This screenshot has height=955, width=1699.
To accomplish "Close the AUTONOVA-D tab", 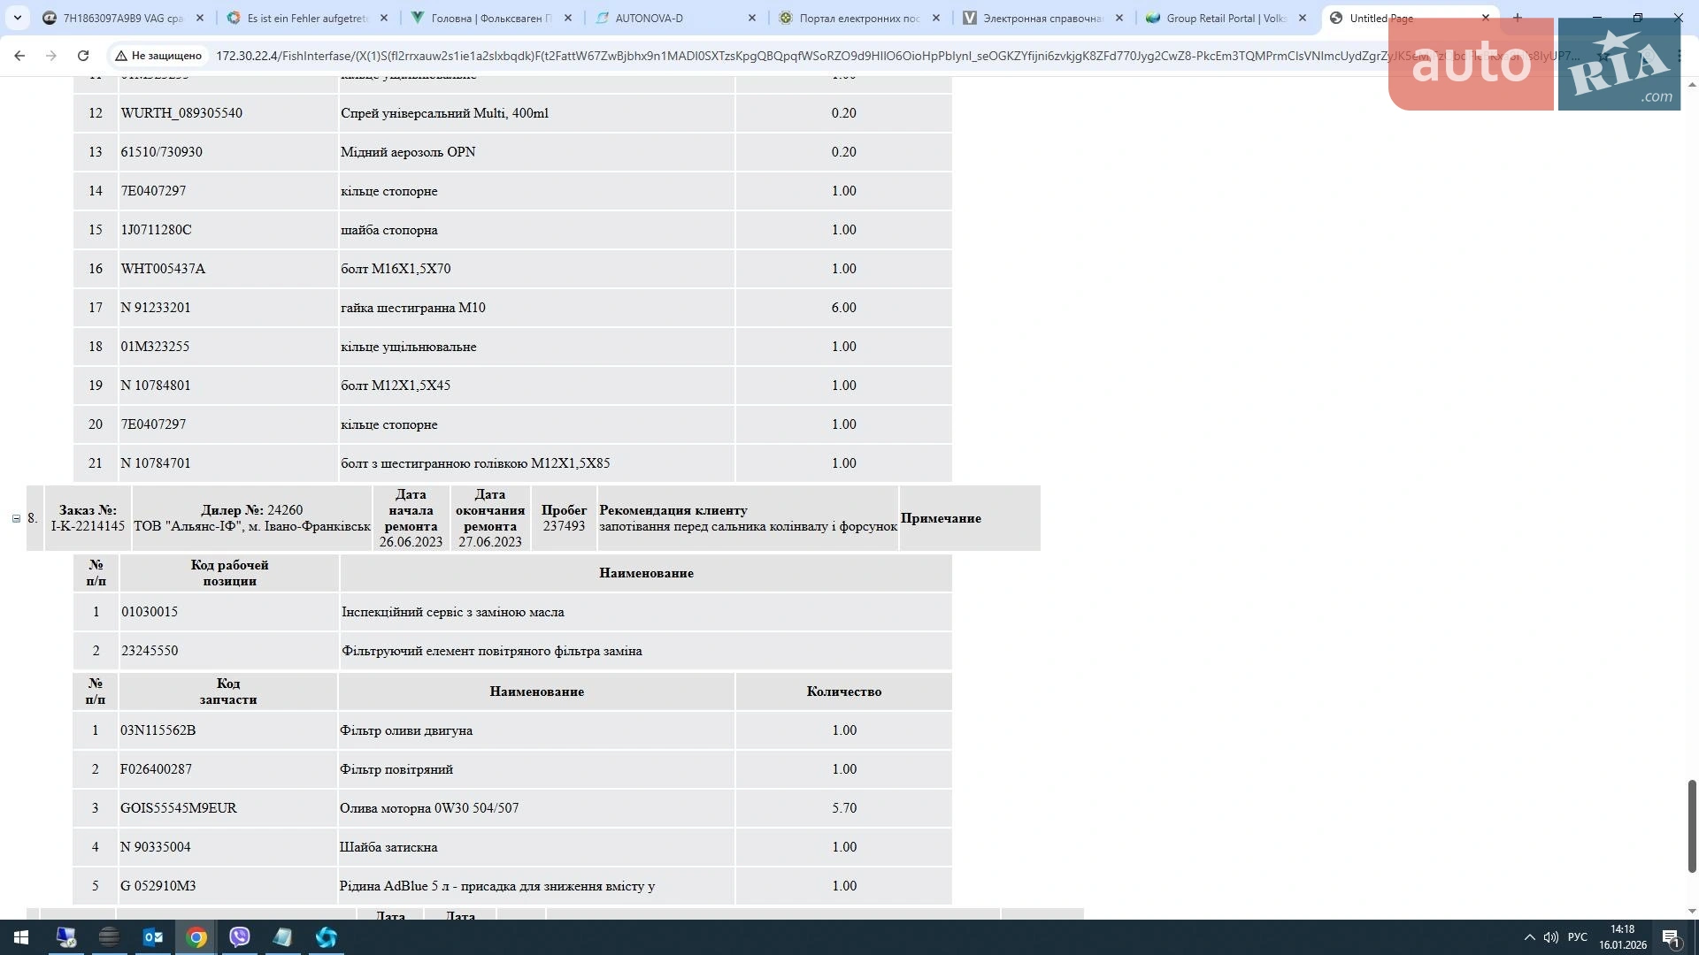I will coord(752,18).
